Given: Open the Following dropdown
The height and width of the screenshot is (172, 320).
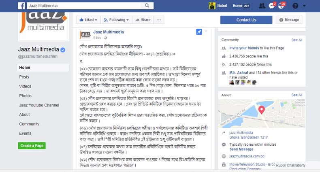Looking at the screenshot, I should click(116, 20).
